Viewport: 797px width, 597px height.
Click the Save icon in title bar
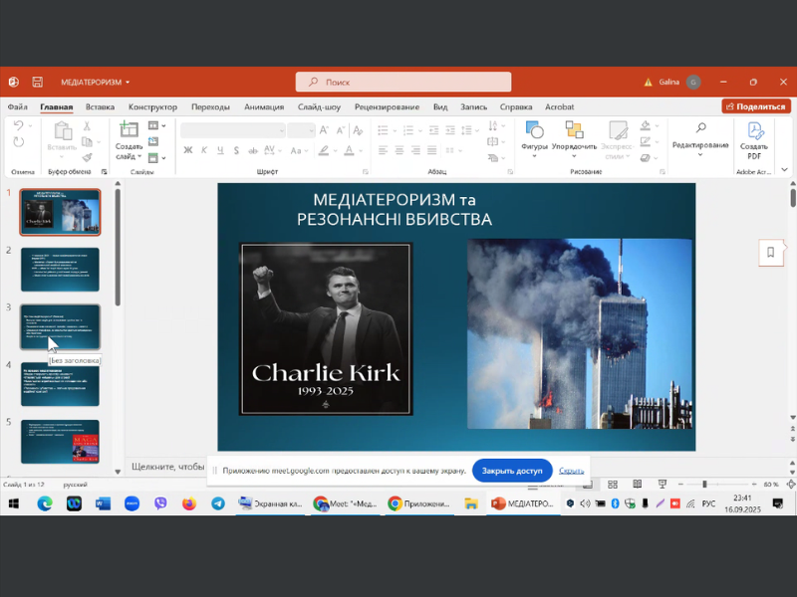click(x=37, y=82)
